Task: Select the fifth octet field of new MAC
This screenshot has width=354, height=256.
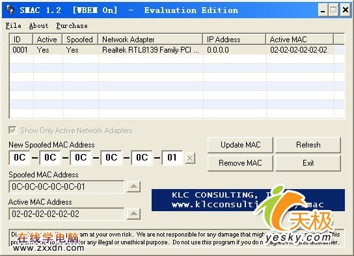Action: (x=142, y=157)
